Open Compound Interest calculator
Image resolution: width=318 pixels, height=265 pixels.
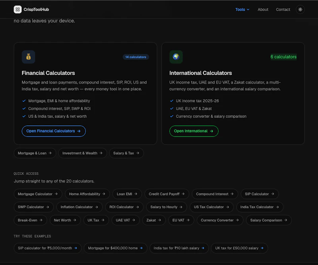[x=215, y=194]
